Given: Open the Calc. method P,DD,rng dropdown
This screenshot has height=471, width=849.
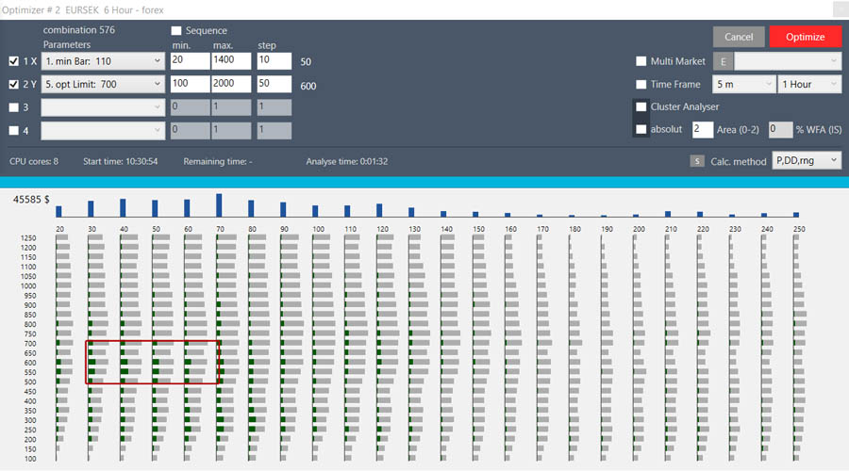Looking at the screenshot, I should point(806,161).
